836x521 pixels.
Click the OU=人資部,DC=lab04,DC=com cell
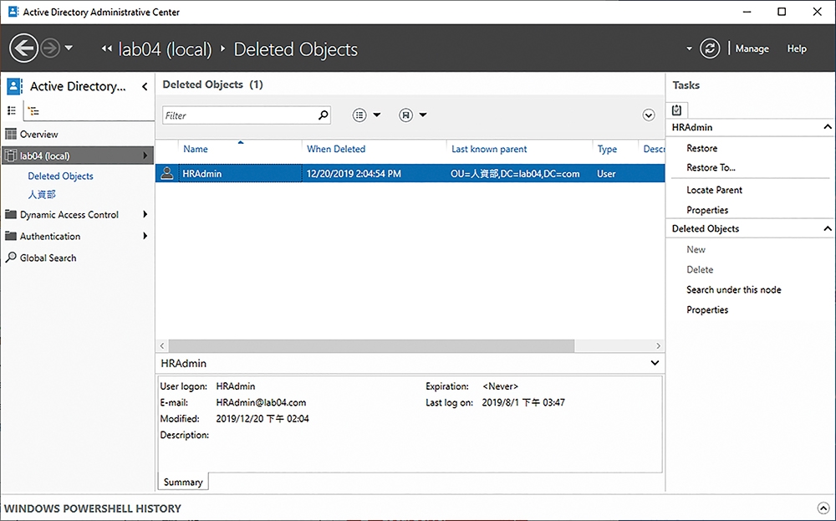[x=515, y=173]
